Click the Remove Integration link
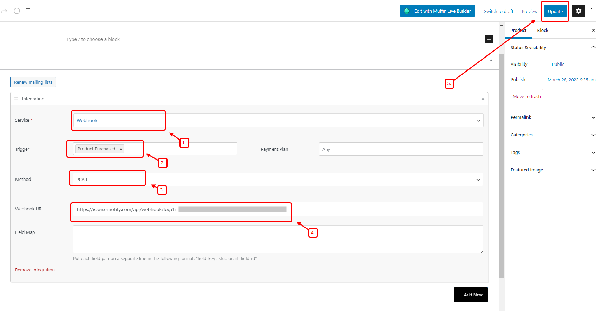The image size is (596, 311). [35, 270]
